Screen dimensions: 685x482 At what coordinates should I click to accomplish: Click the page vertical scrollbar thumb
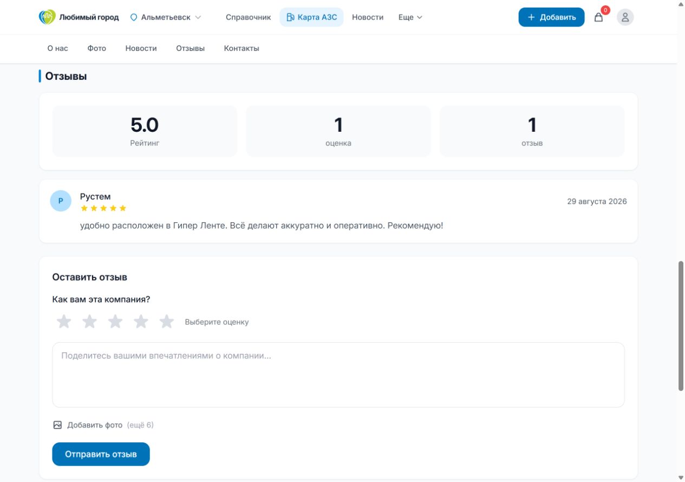coord(681,325)
